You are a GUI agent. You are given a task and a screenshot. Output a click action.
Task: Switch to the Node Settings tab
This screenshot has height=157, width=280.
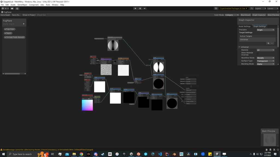click(x=244, y=26)
